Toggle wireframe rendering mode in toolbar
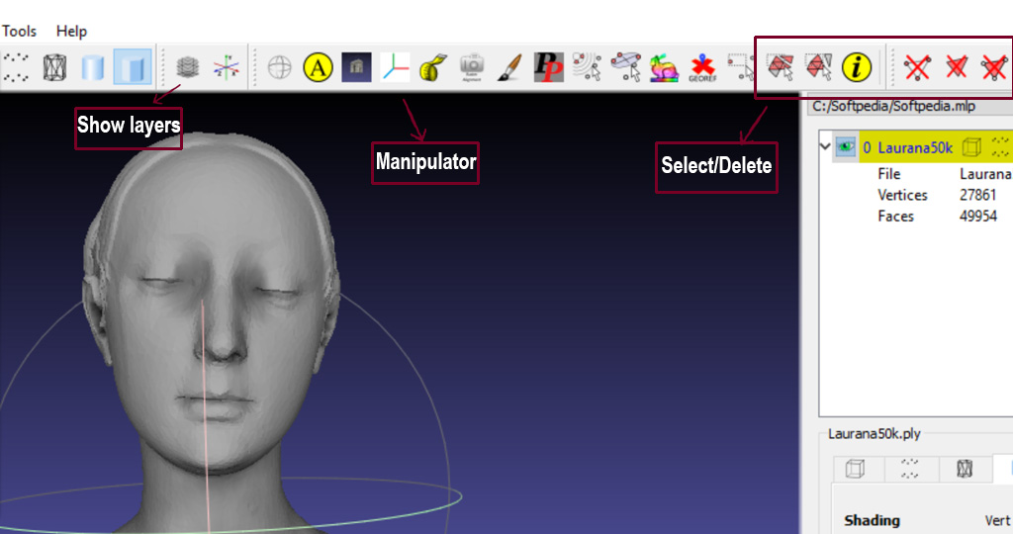Image resolution: width=1013 pixels, height=534 pixels. pos(55,67)
